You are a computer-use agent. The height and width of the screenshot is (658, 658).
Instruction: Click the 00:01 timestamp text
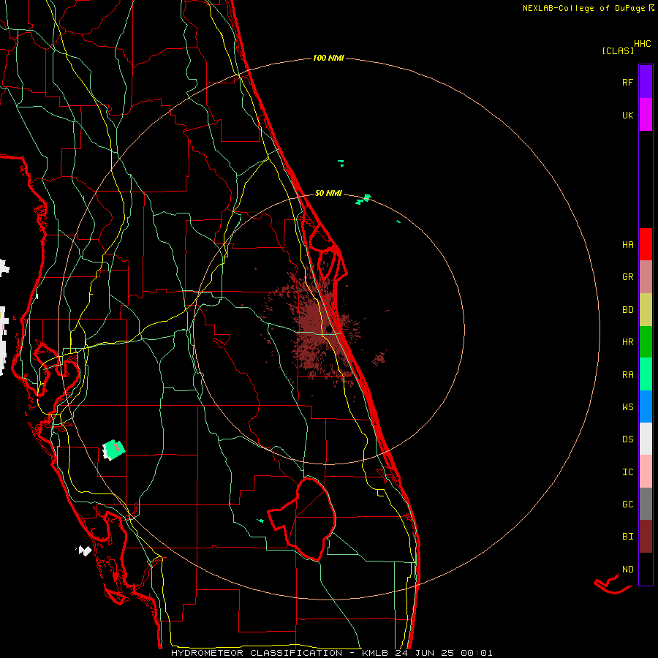pyautogui.click(x=476, y=653)
